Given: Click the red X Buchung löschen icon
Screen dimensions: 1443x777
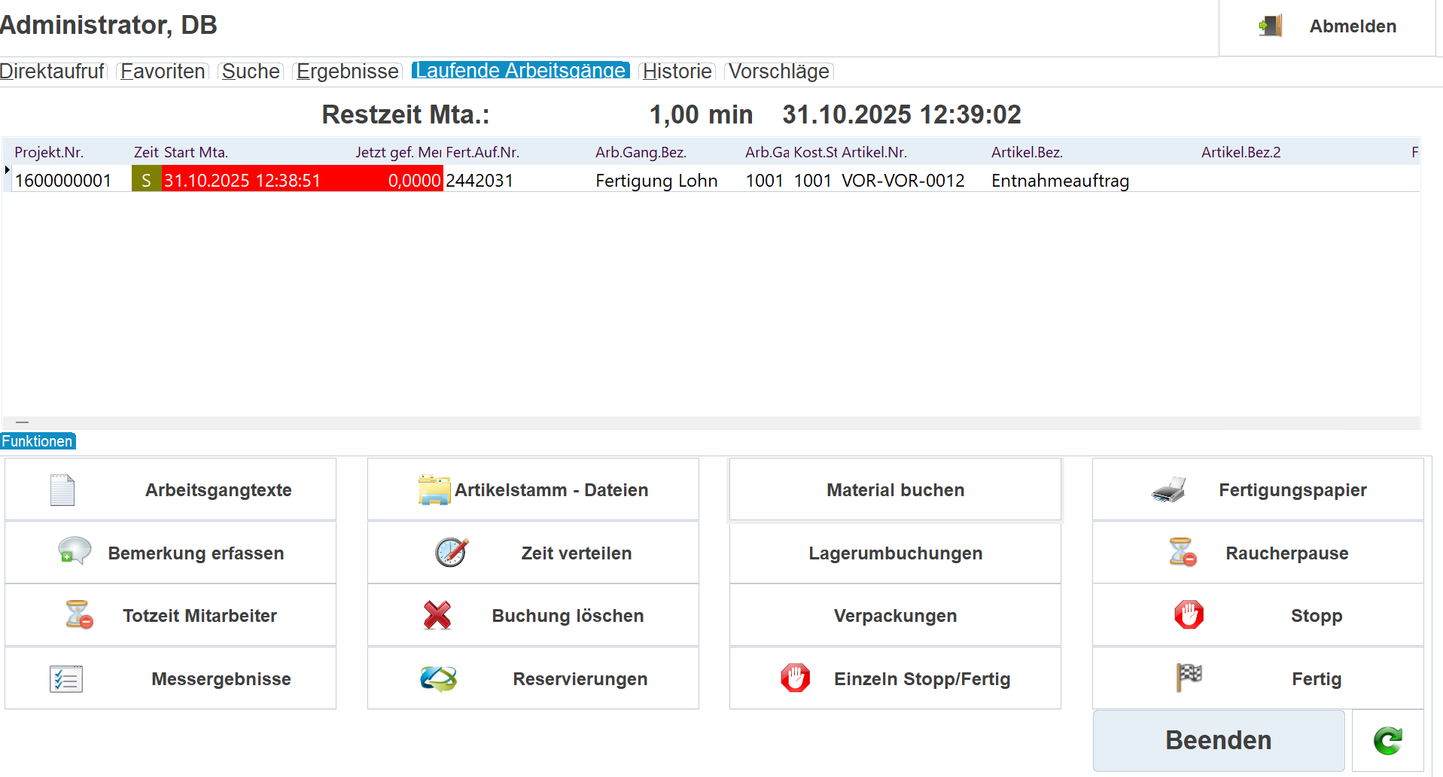Looking at the screenshot, I should pyautogui.click(x=437, y=615).
